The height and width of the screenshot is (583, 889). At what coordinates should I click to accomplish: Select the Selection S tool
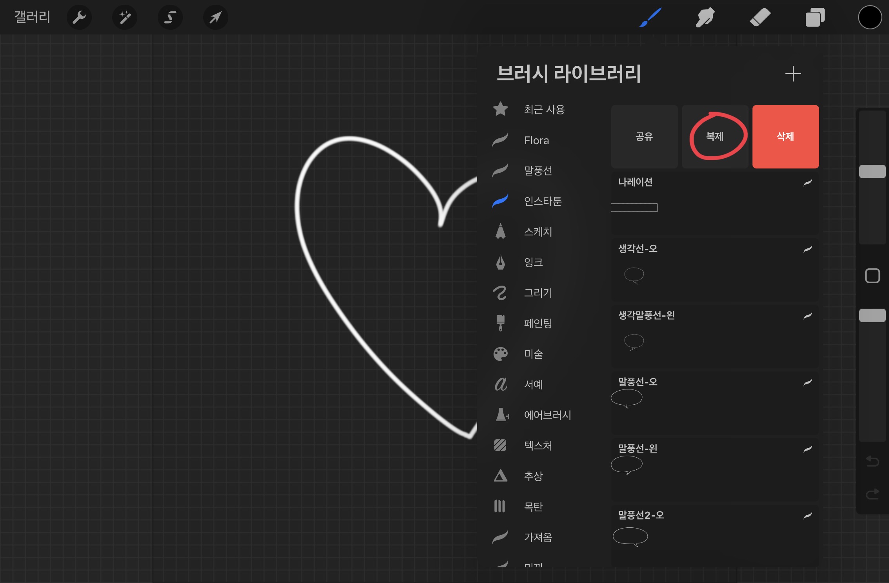tap(170, 17)
